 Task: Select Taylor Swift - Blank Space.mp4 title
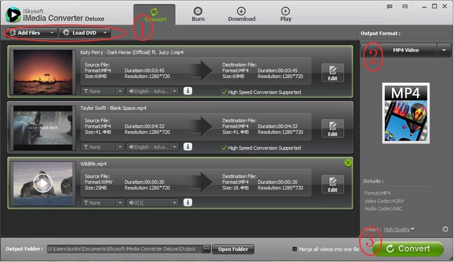pyautogui.click(x=113, y=108)
